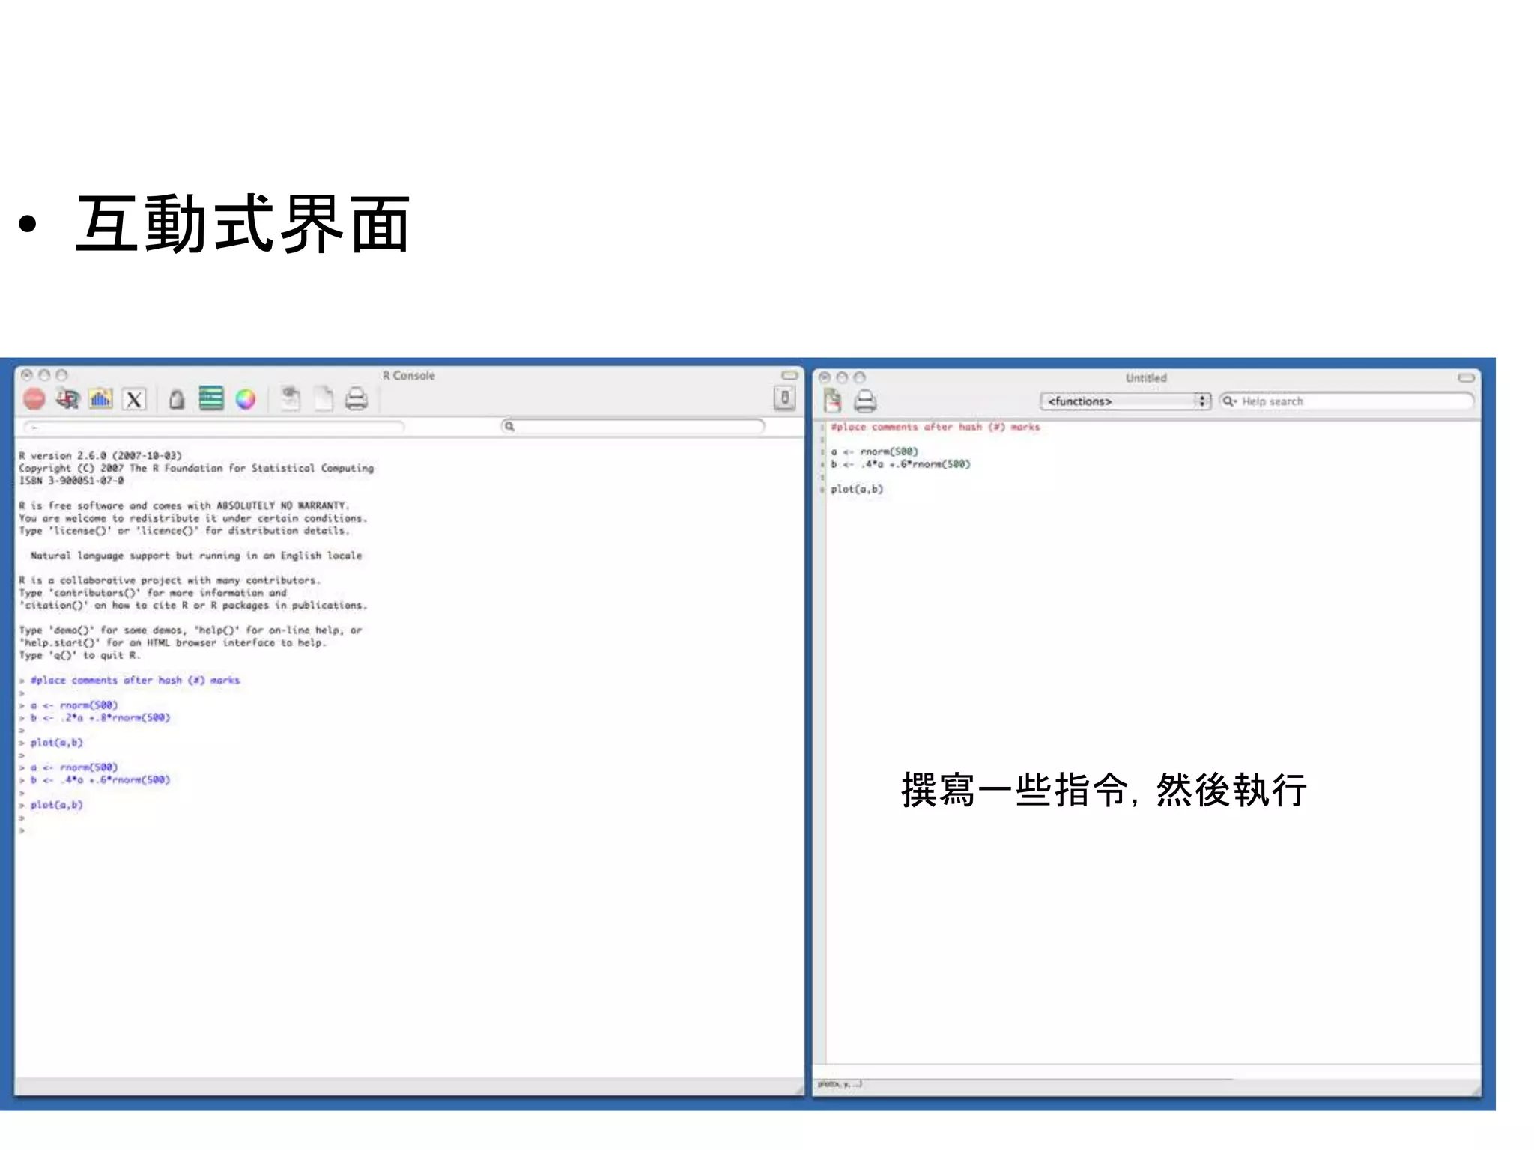Click the Untitled window title
The width and height of the screenshot is (1534, 1150).
pyautogui.click(x=1146, y=378)
